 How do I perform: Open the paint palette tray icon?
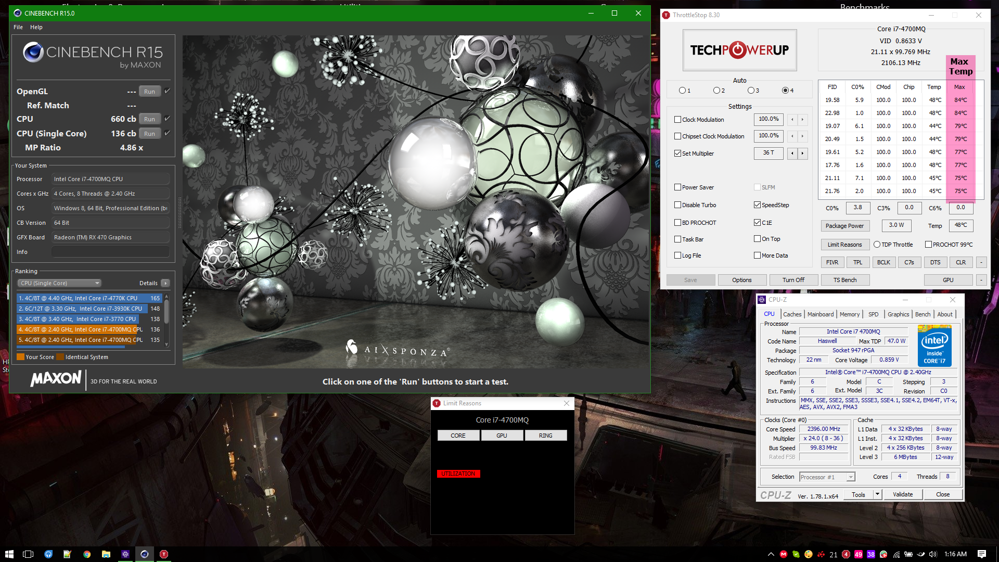(x=809, y=554)
